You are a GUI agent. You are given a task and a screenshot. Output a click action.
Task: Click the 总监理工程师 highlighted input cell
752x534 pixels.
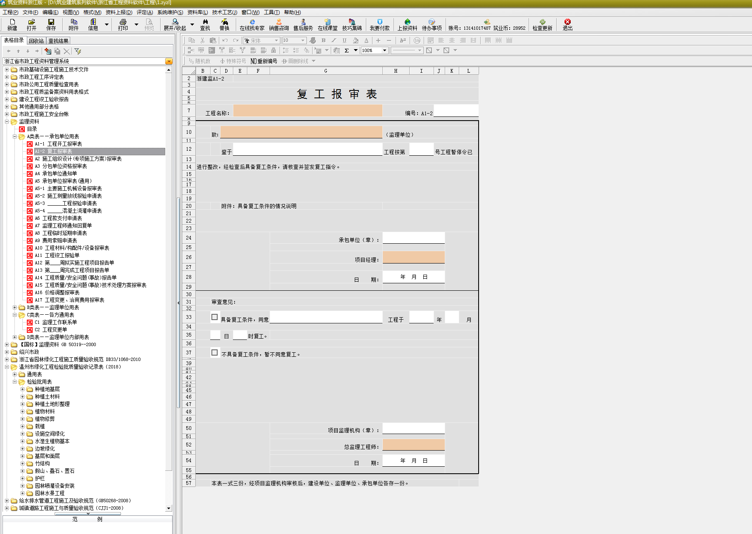[x=414, y=445]
